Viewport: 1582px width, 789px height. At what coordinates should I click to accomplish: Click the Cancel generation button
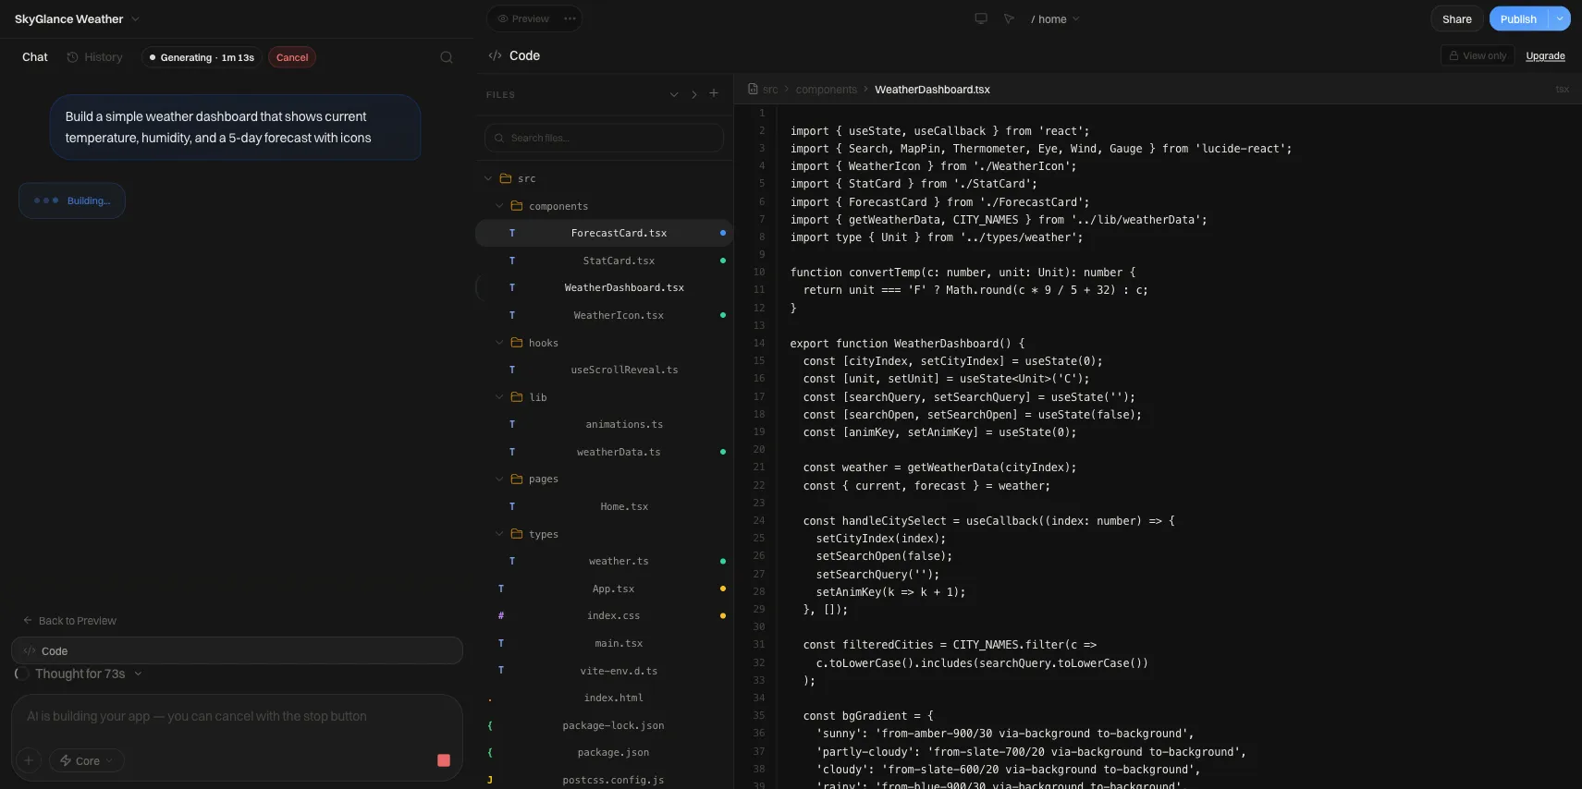292,57
